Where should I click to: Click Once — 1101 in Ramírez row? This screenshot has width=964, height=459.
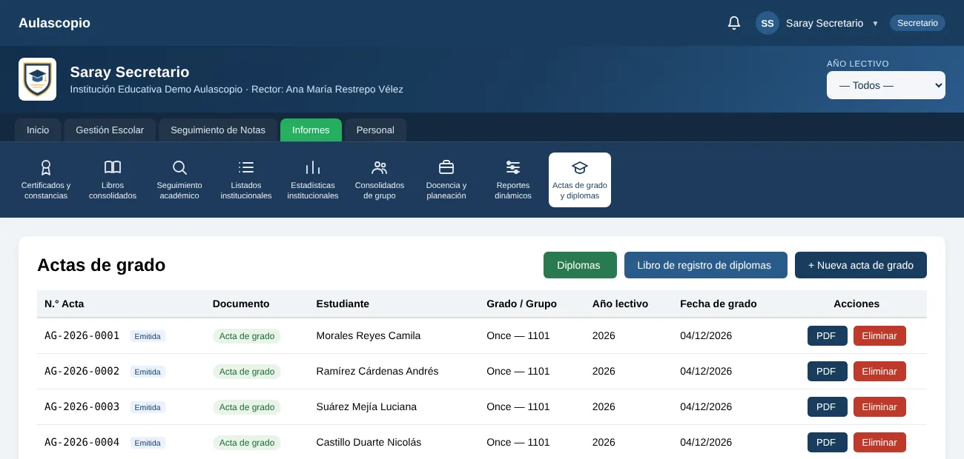click(518, 371)
